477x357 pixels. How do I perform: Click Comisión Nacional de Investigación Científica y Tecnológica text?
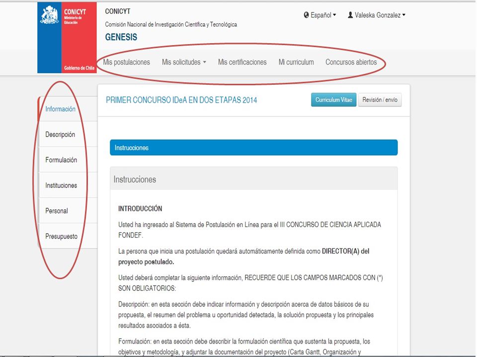coord(171,25)
